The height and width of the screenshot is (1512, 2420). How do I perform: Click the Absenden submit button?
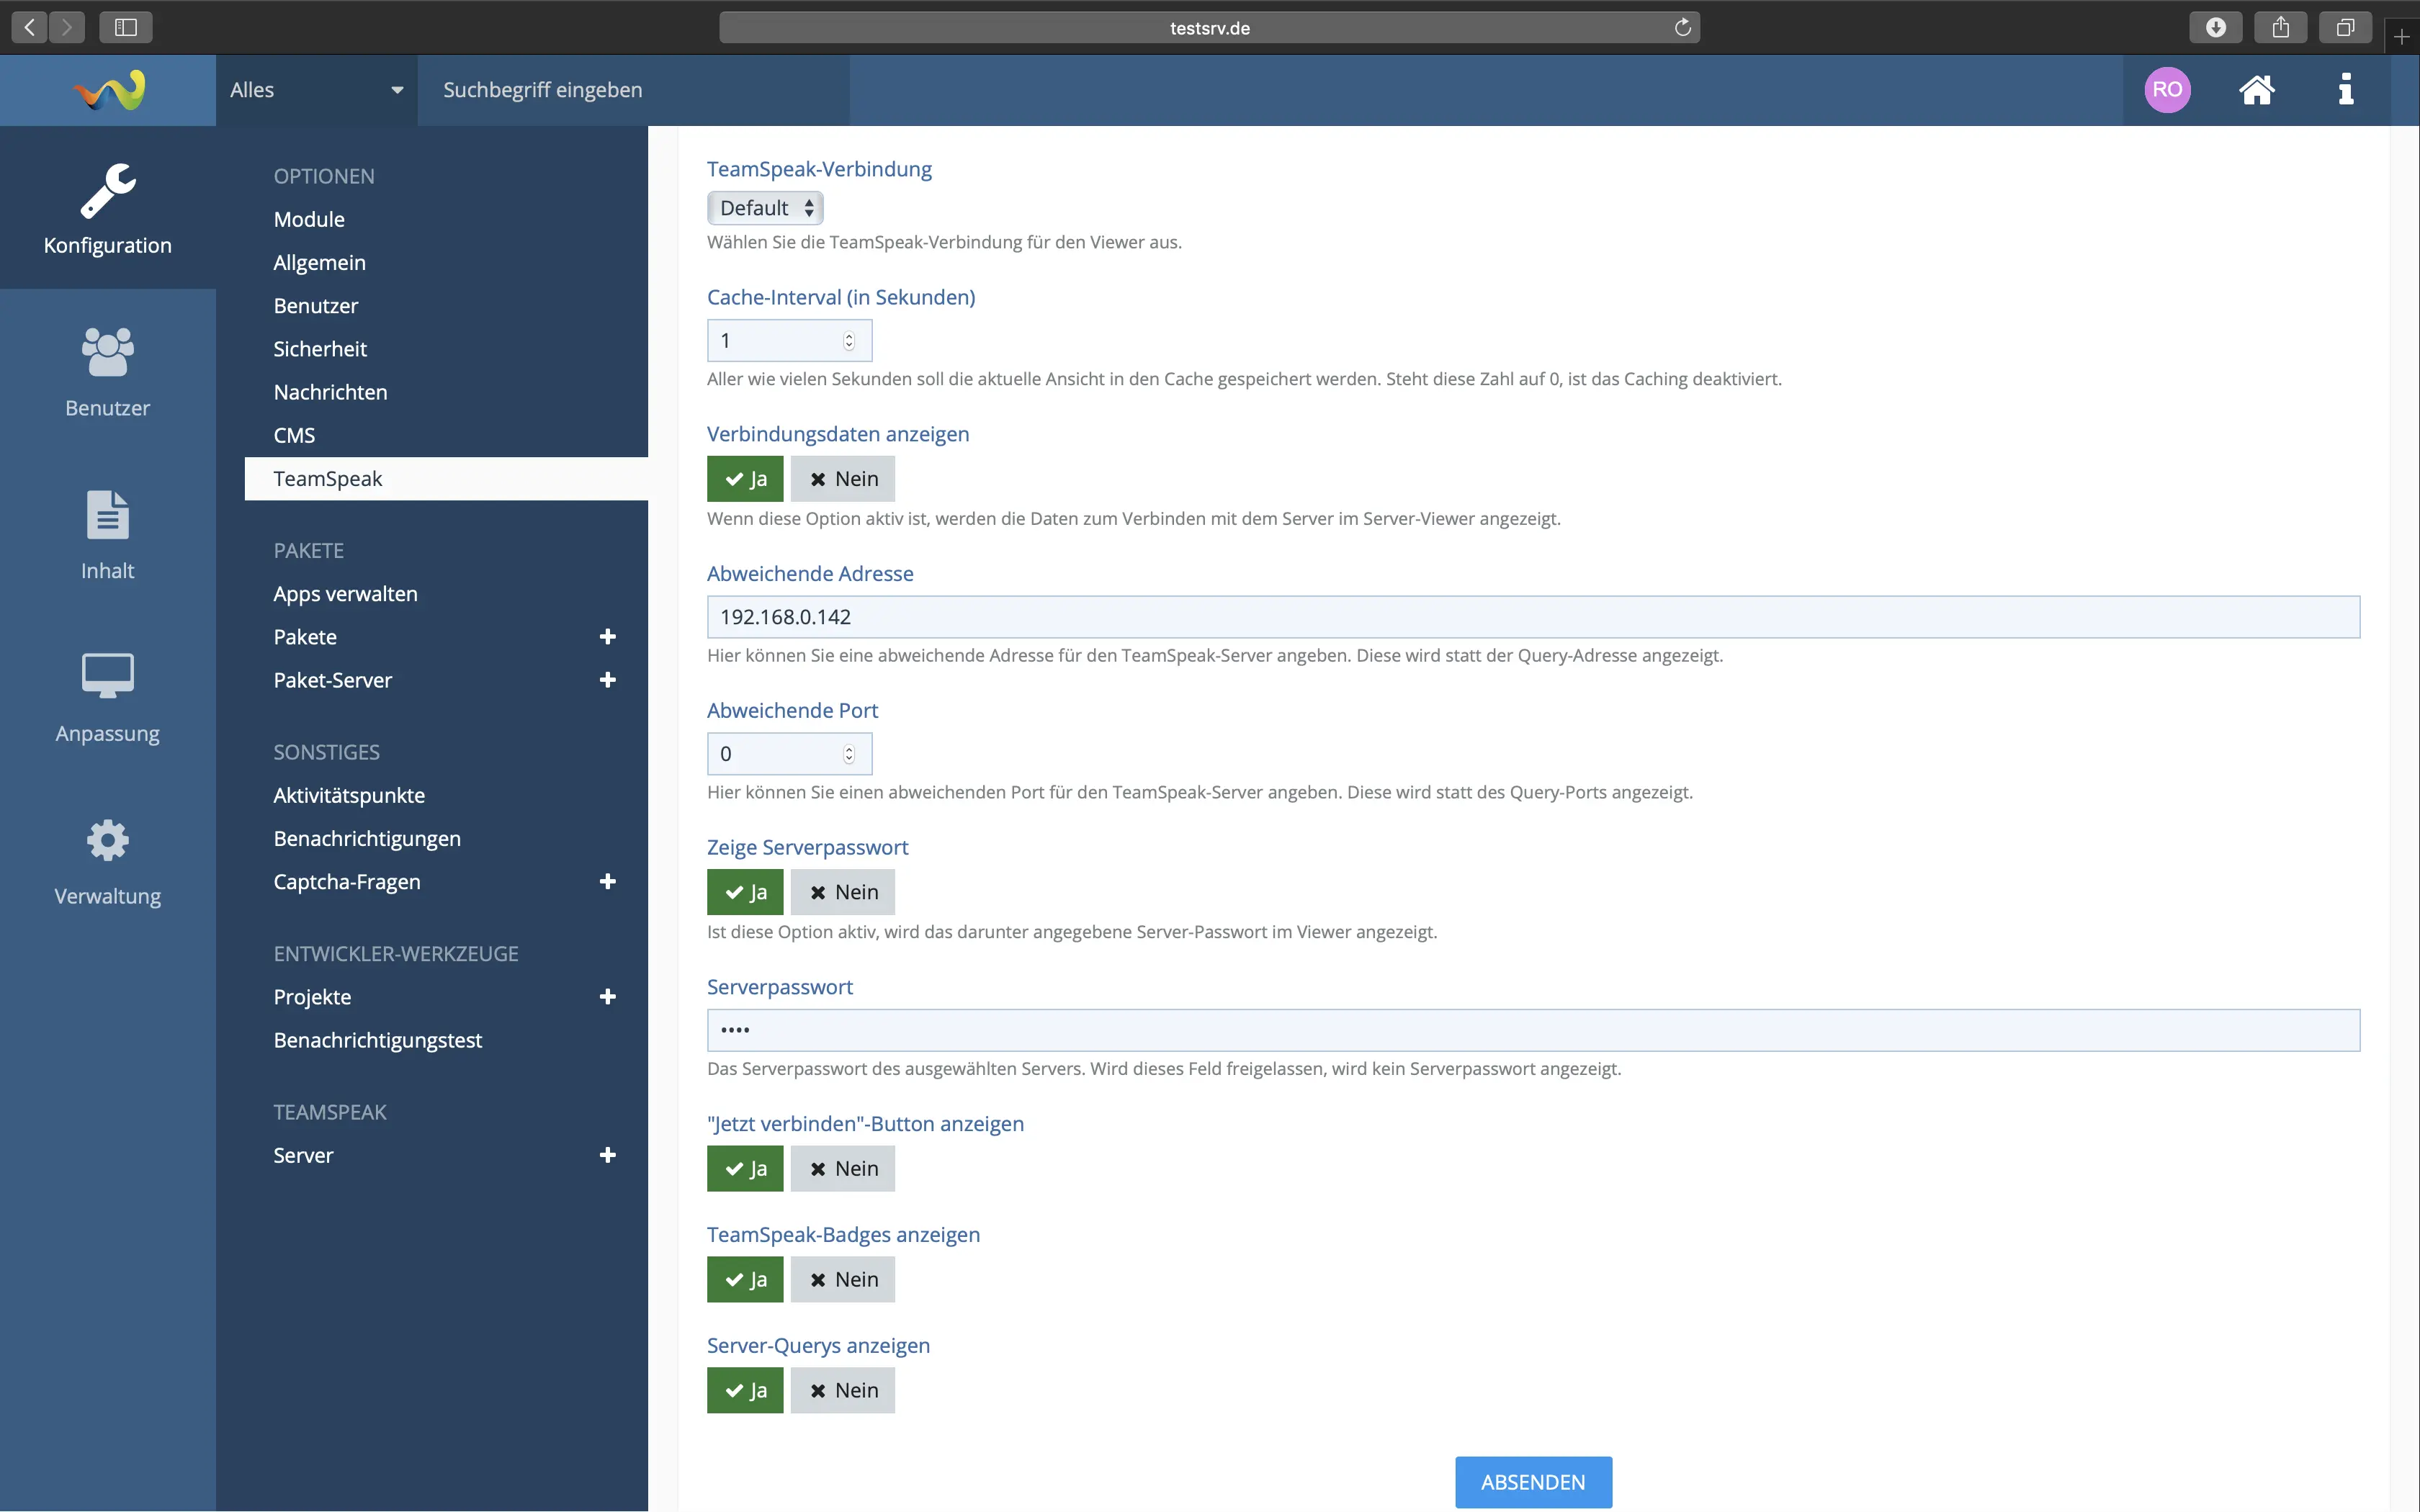pos(1532,1482)
